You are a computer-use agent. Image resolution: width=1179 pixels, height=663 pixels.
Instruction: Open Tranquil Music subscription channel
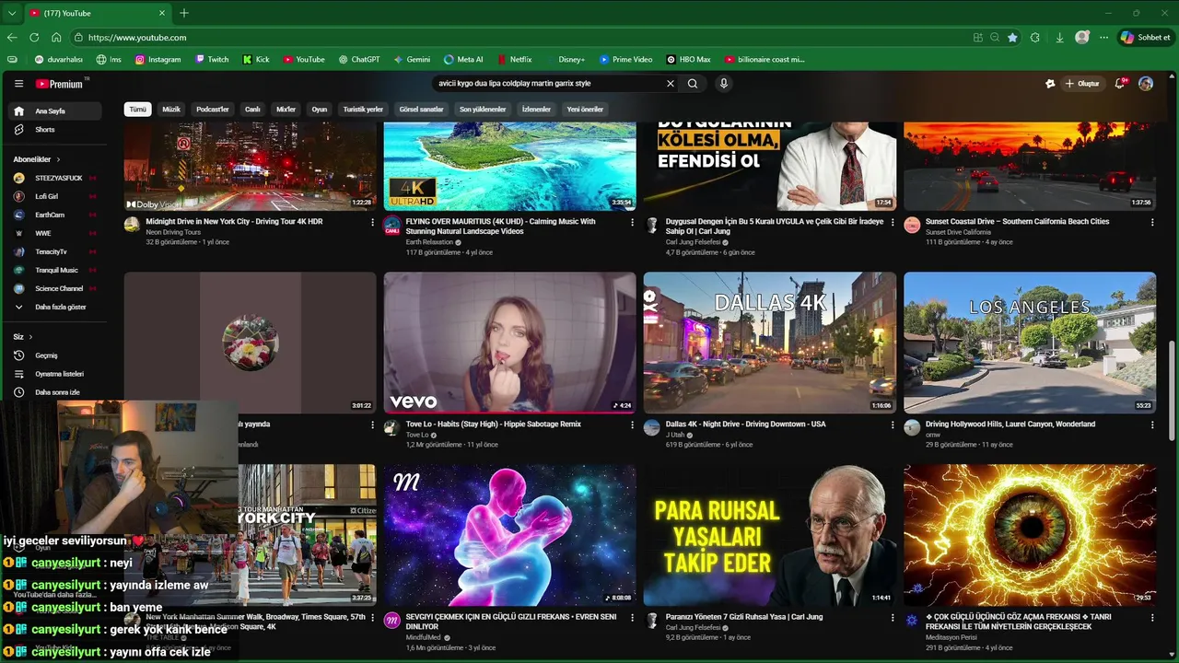[53, 270]
